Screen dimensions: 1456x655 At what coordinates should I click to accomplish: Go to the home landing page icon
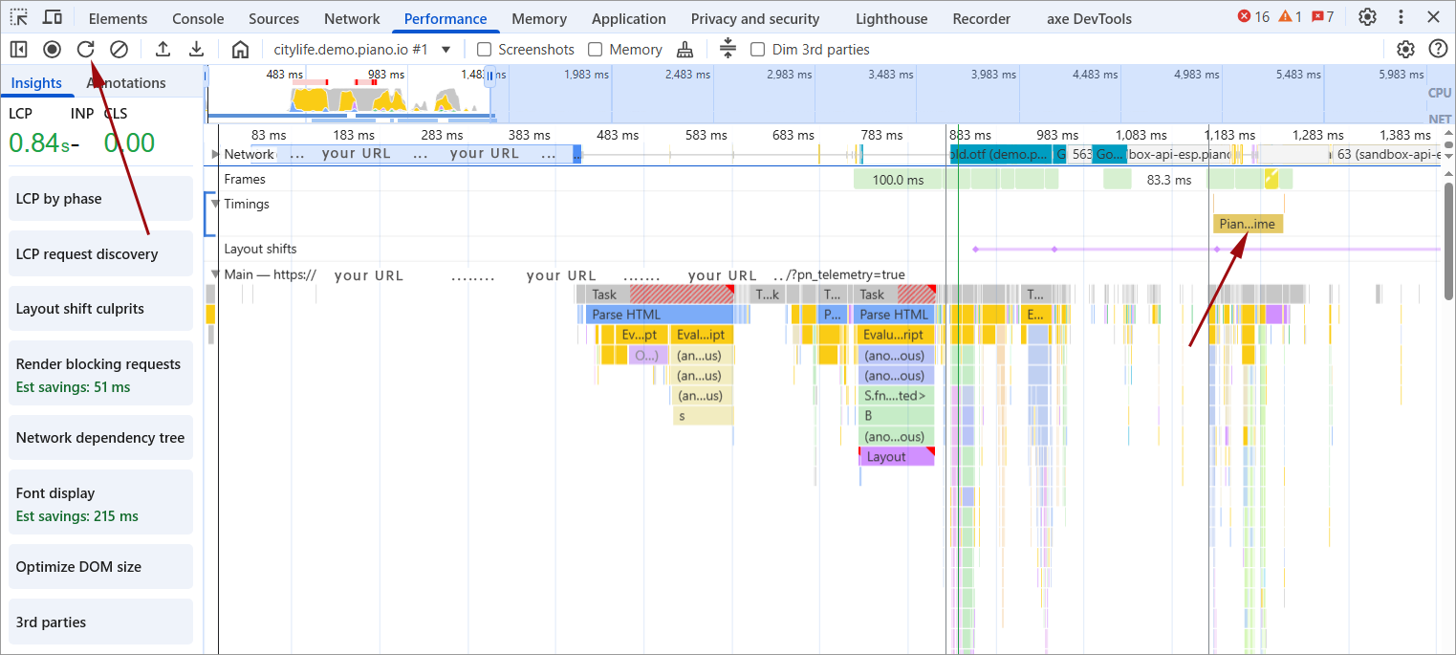240,50
